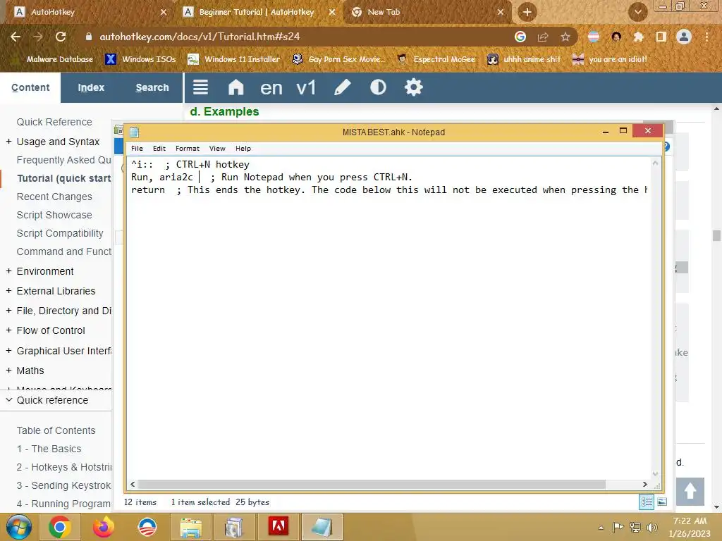The width and height of the screenshot is (722, 541).
Task: Click the Google icon in address bar
Action: click(x=520, y=37)
